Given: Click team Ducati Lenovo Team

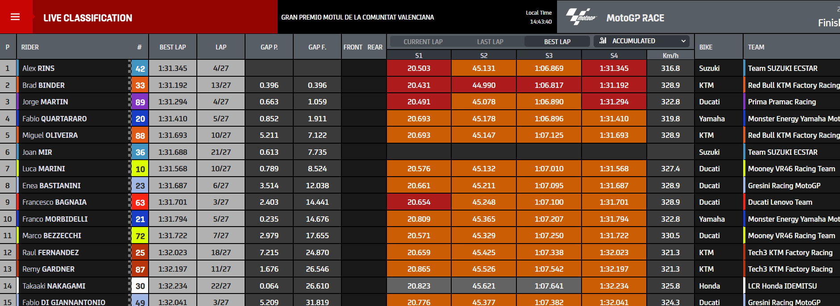Looking at the screenshot, I should click(x=780, y=202).
